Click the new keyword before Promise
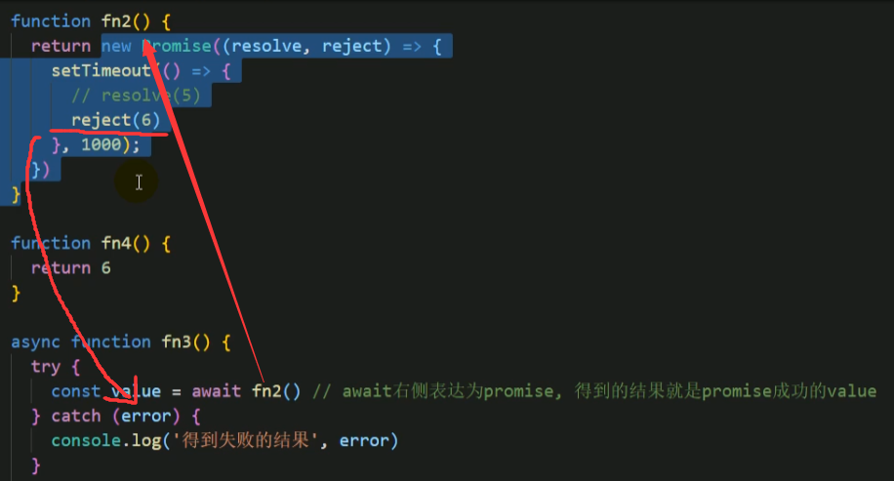This screenshot has width=894, height=481. click(x=116, y=46)
